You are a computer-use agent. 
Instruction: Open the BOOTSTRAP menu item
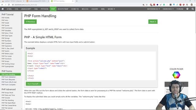click(63, 9)
